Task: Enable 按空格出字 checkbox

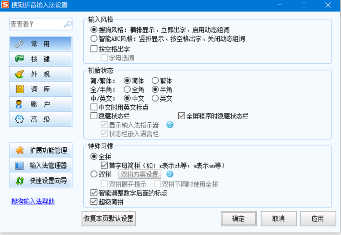Action: click(x=94, y=49)
